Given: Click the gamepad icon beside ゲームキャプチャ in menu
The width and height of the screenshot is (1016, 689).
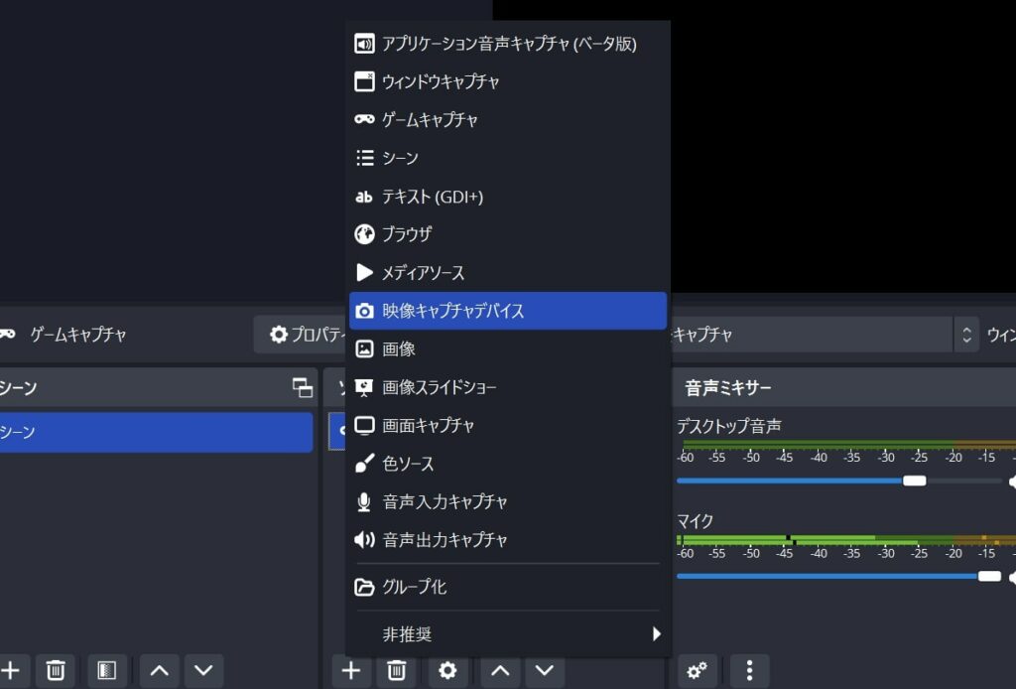Looking at the screenshot, I should pos(364,119).
